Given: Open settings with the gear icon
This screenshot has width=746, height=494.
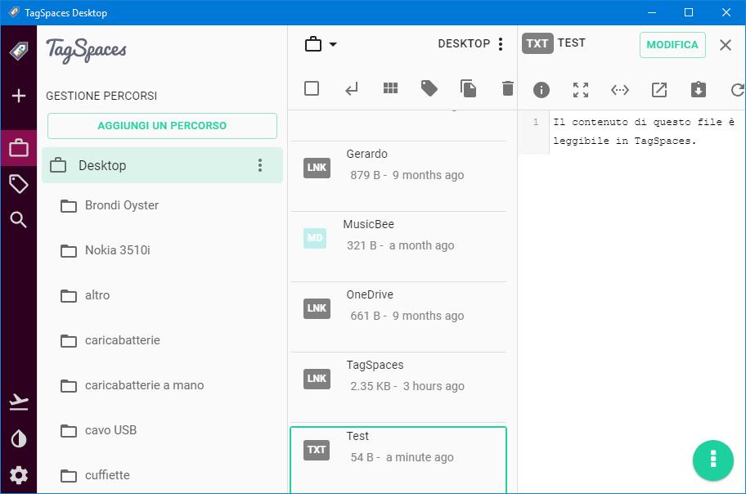Looking at the screenshot, I should pos(19,475).
